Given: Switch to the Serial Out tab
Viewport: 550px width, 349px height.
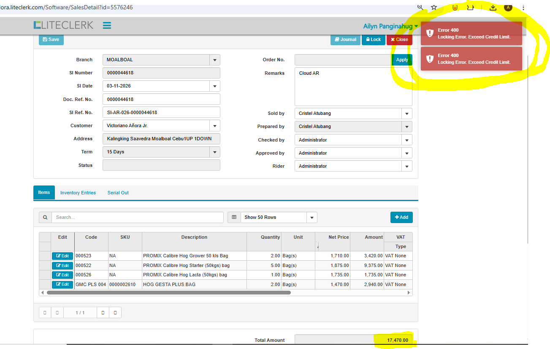Looking at the screenshot, I should click(x=118, y=193).
